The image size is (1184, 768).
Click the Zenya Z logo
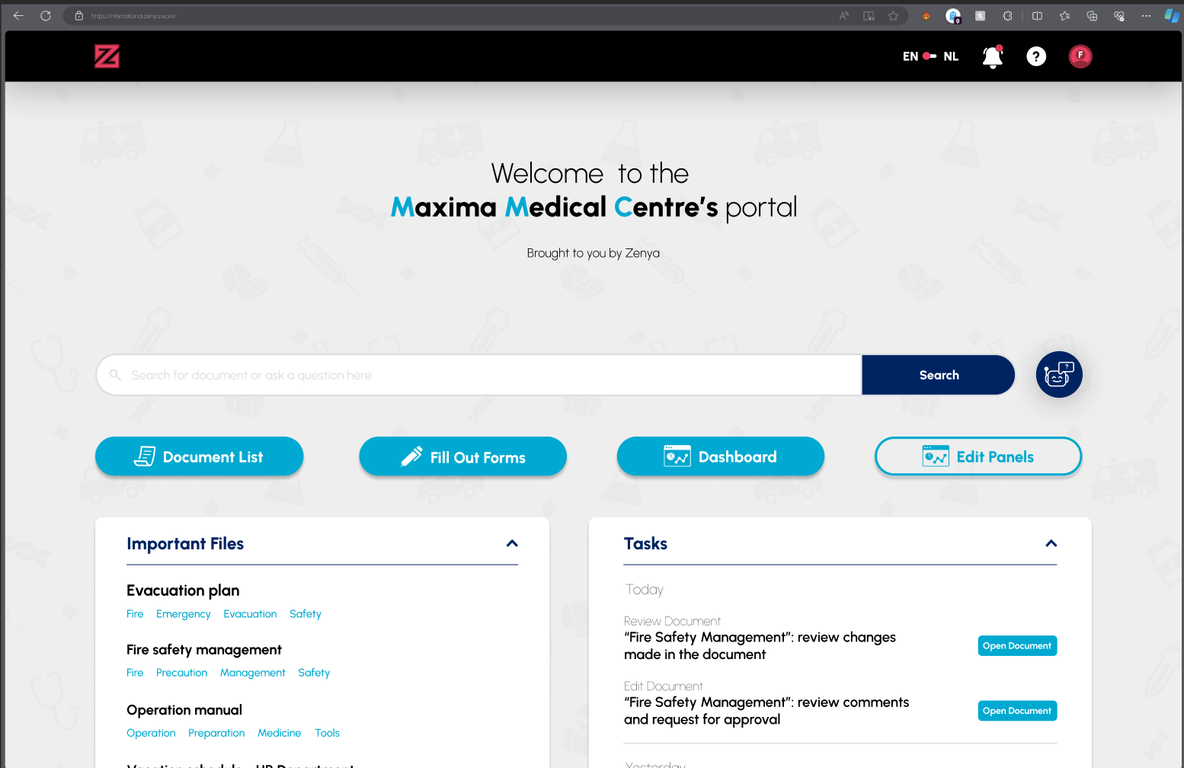click(x=107, y=56)
